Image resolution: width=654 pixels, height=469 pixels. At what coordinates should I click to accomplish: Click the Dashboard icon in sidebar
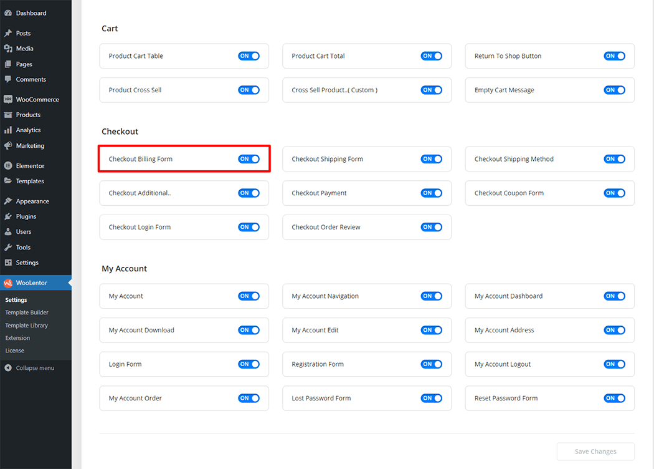tap(8, 13)
